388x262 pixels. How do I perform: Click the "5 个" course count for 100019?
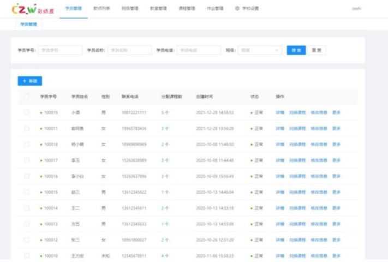[x=165, y=112]
